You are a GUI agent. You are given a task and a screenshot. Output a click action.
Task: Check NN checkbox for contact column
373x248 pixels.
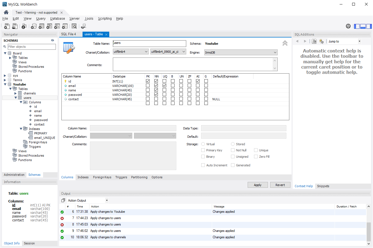click(156, 99)
